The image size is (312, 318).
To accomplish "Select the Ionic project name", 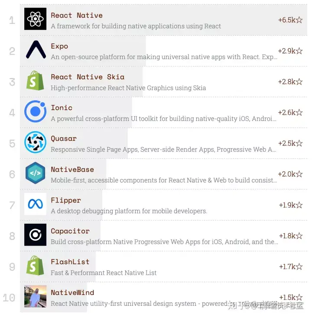I will click(62, 108).
